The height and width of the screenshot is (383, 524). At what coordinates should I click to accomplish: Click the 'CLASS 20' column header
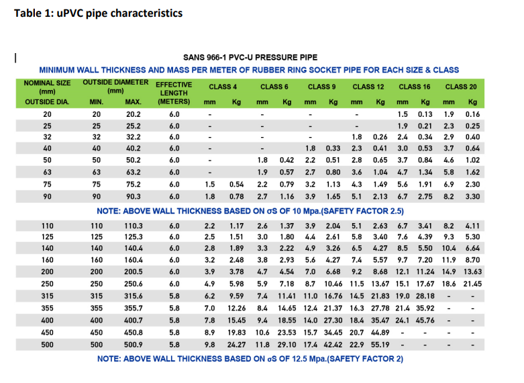tap(461, 87)
